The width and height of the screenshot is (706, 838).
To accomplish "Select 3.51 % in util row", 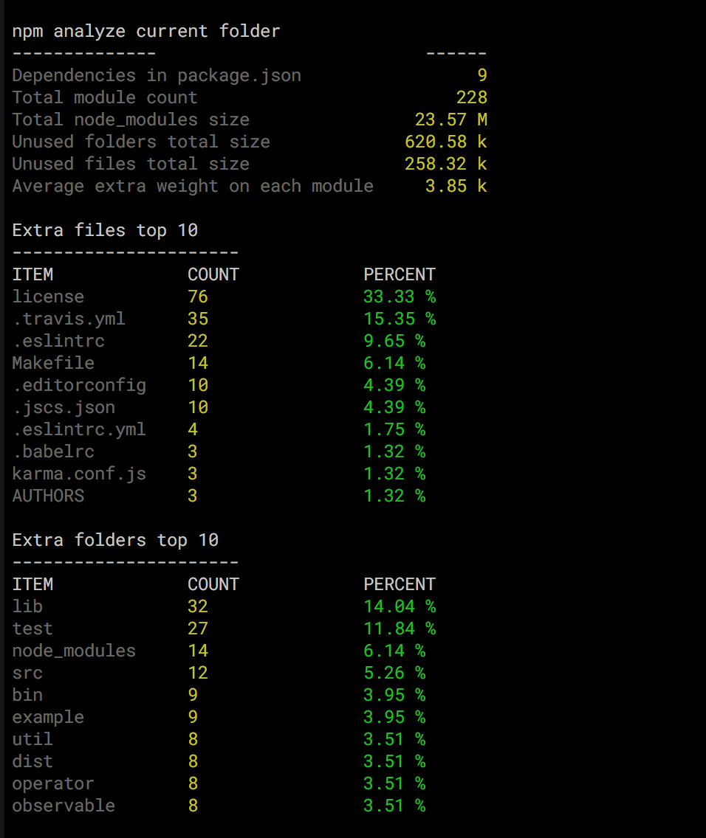I will point(394,740).
